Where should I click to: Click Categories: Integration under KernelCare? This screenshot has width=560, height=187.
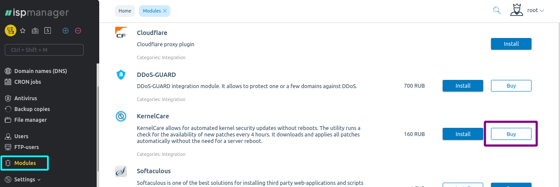click(161, 154)
